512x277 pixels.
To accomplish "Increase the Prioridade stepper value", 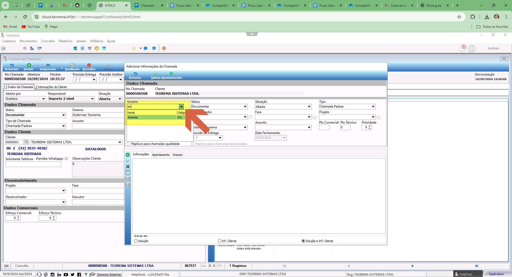I will click(369, 126).
